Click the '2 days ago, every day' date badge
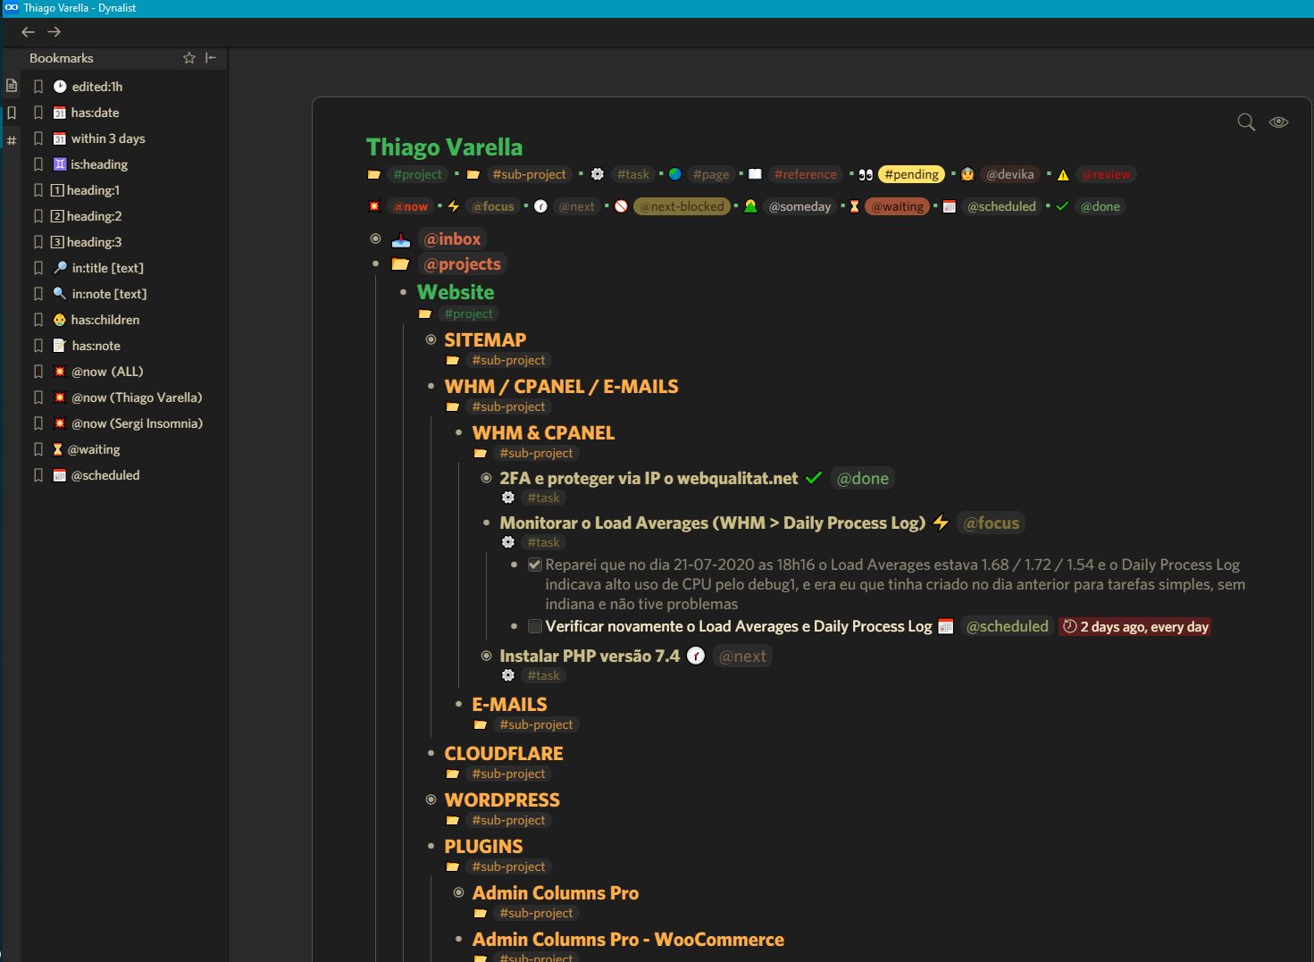The width and height of the screenshot is (1314, 962). (1134, 627)
